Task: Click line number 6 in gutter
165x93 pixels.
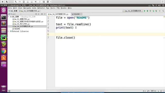Action: pos(48,34)
